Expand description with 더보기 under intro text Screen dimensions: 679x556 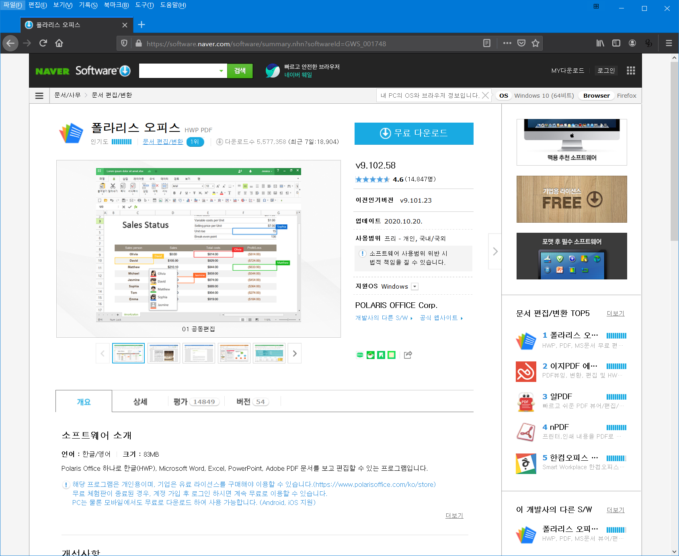(454, 515)
